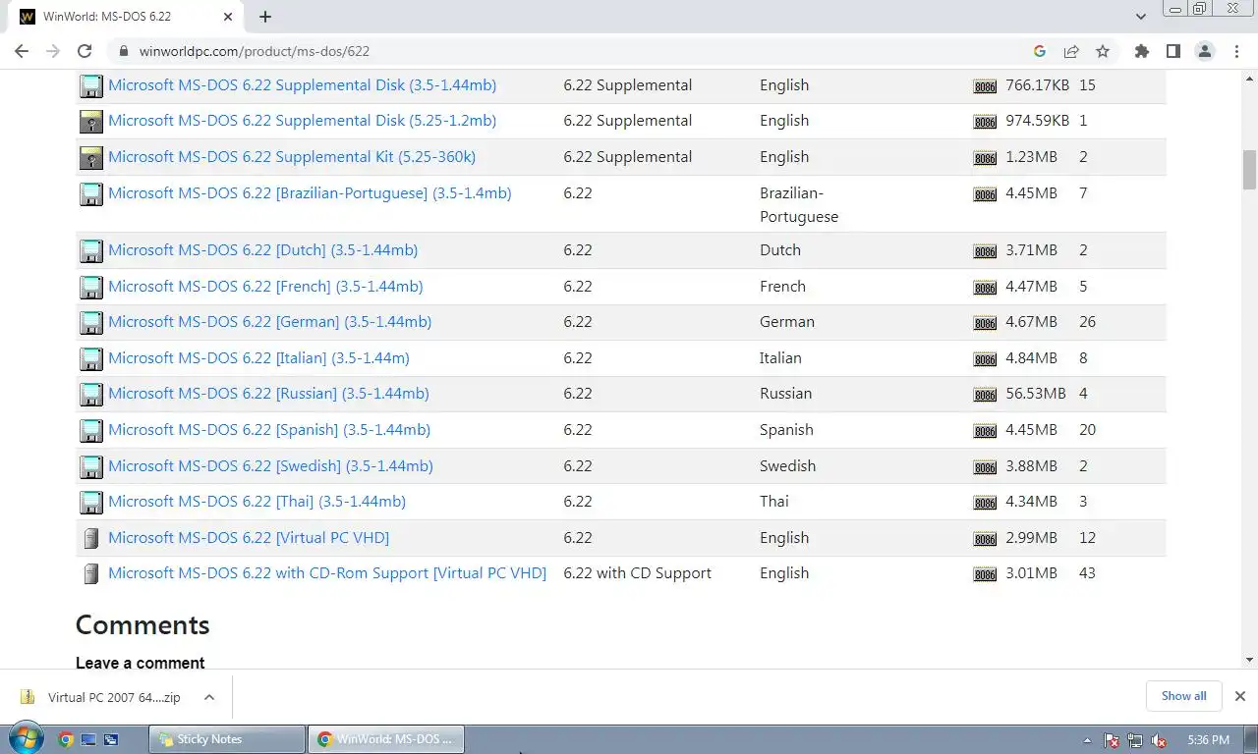The height and width of the screenshot is (754, 1258).
Task: Click drive icon for CD-Rom Support VHD
Action: coord(90,574)
